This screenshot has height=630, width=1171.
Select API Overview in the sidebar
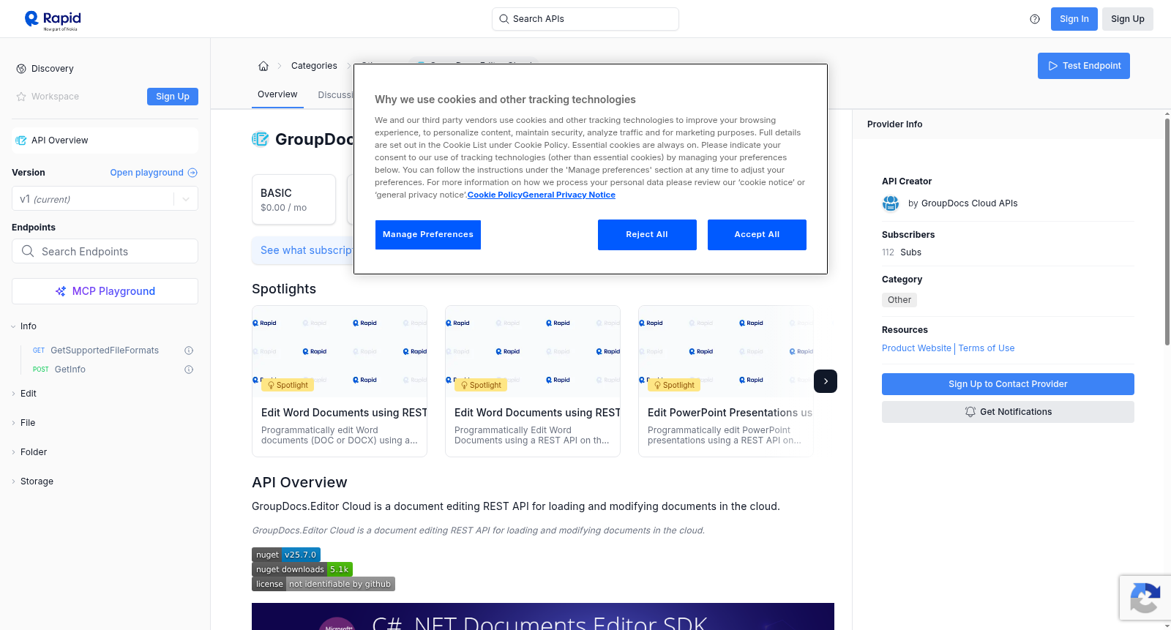coord(105,140)
